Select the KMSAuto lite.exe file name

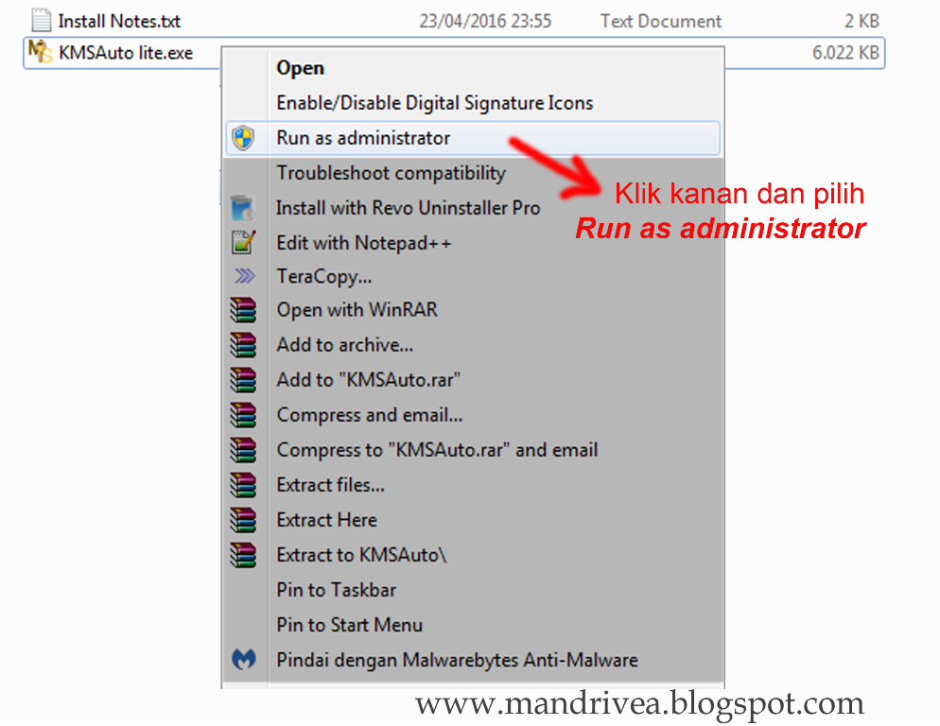(x=126, y=53)
